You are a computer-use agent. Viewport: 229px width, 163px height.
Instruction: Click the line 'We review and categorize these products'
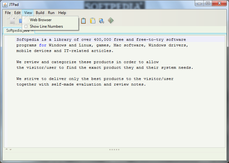coord(88,62)
